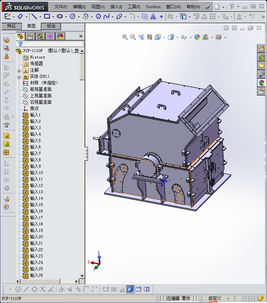Switch to the 特征 tab
The height and width of the screenshot is (303, 267).
(x=11, y=26)
